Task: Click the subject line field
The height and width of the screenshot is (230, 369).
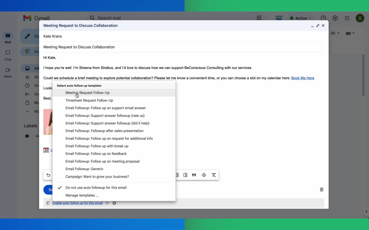Action: [184, 47]
